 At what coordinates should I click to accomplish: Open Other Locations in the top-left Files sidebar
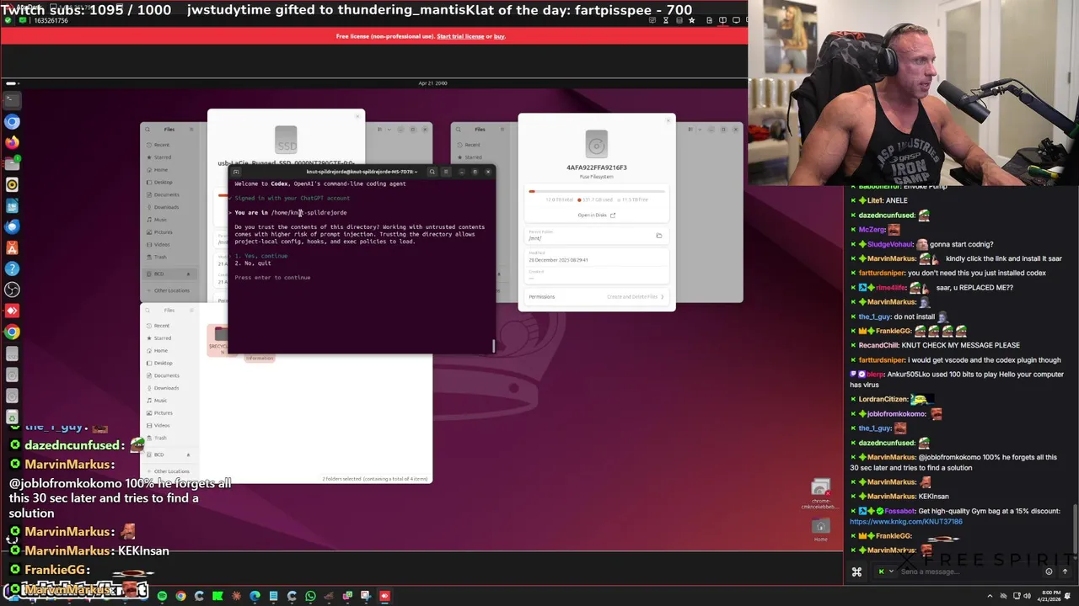coord(171,290)
